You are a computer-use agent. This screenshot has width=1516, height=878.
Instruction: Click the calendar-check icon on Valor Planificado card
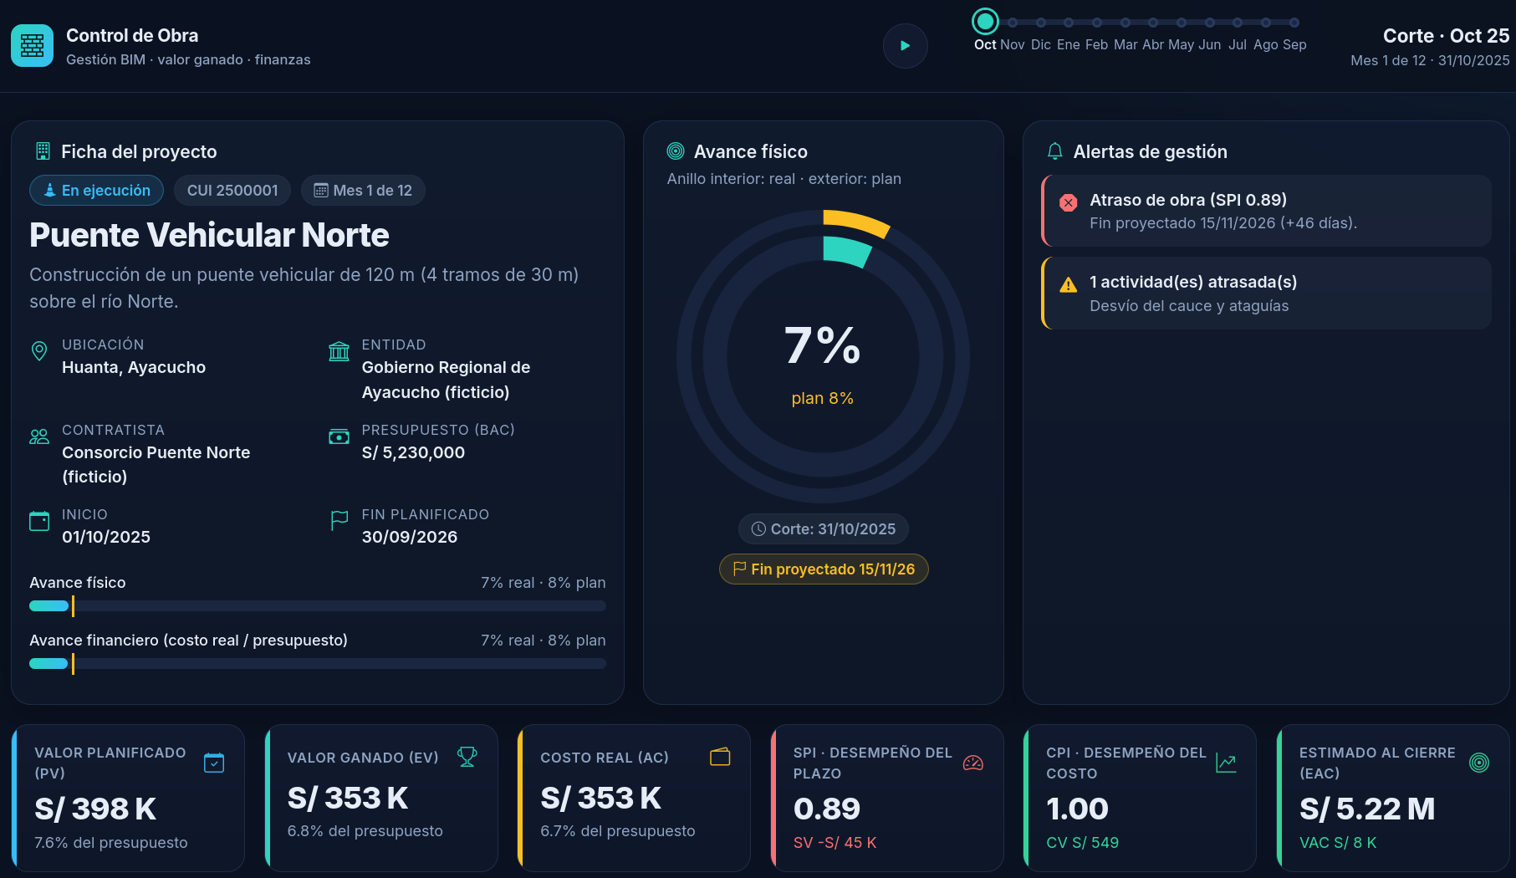(x=214, y=763)
